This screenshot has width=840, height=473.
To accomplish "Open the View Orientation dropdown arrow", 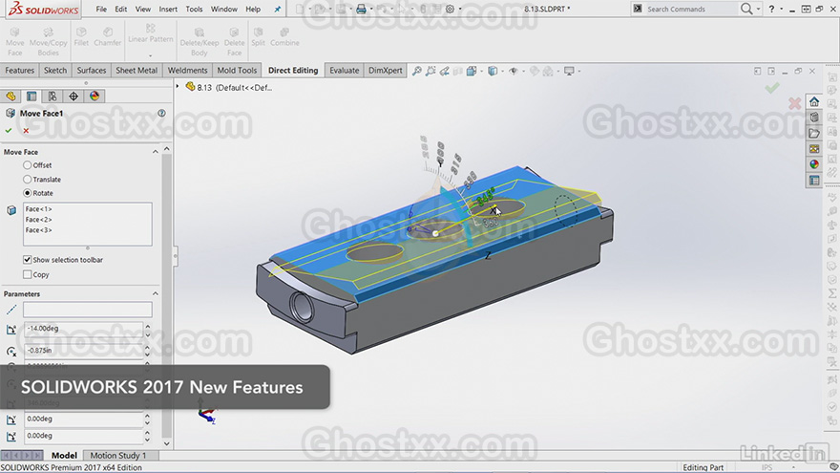I will pos(481,71).
